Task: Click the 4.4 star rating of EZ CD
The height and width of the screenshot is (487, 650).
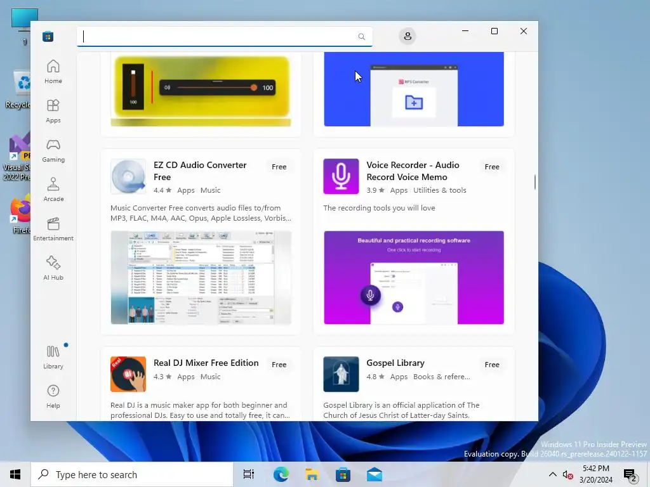Action: click(162, 190)
